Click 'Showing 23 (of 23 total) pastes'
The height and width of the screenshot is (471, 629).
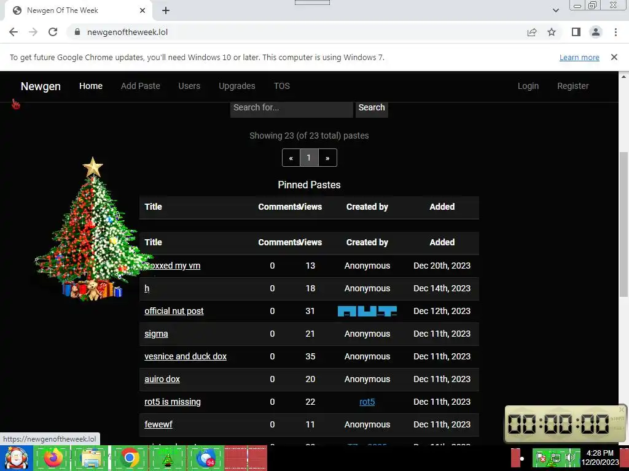(310, 136)
